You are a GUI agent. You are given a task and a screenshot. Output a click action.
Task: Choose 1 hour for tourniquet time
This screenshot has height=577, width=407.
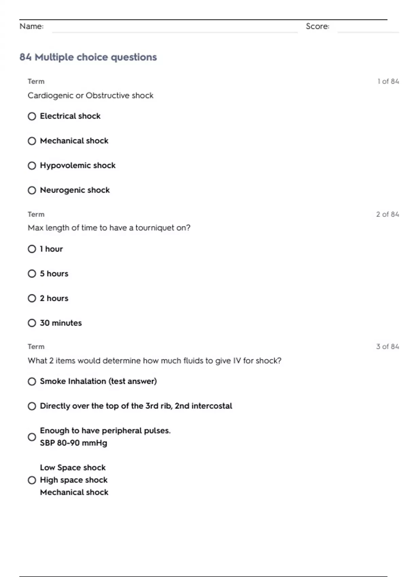pyautogui.click(x=32, y=249)
